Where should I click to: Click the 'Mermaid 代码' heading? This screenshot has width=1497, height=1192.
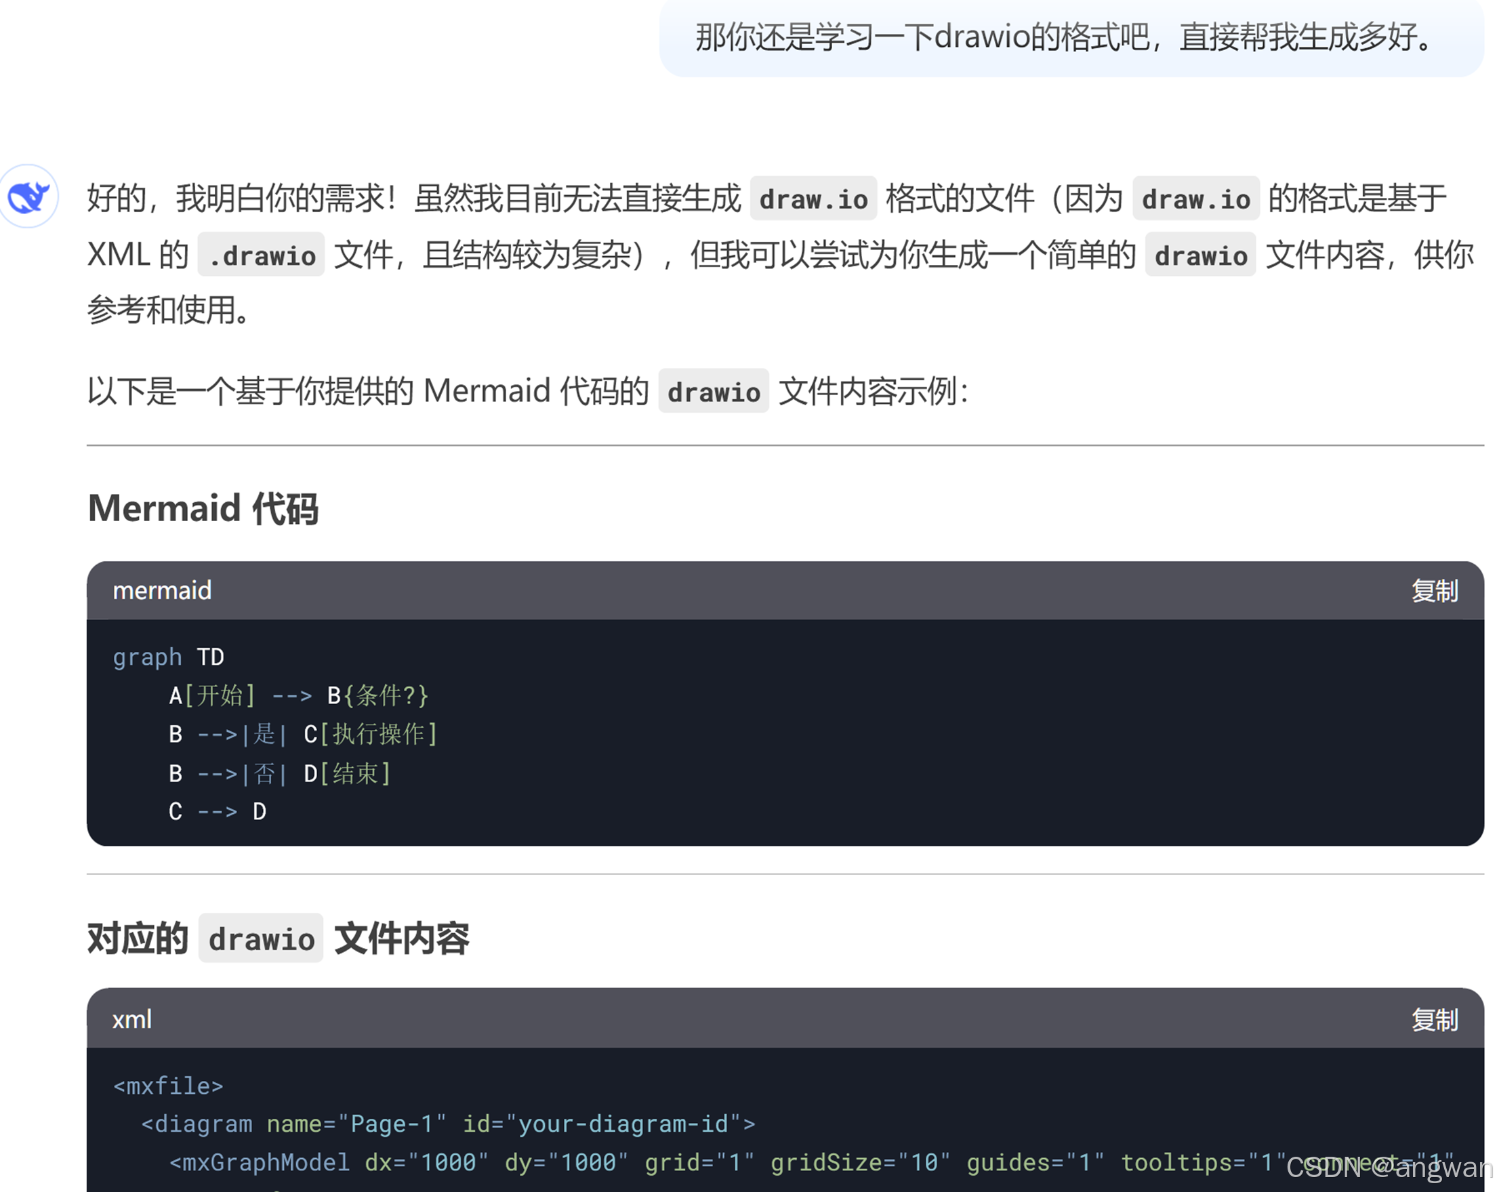pos(203,508)
